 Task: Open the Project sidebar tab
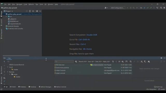pyautogui.click(x=1, y=14)
